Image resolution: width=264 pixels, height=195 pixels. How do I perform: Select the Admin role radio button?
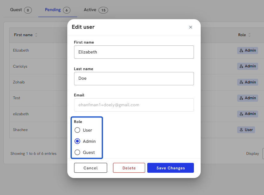(78, 141)
